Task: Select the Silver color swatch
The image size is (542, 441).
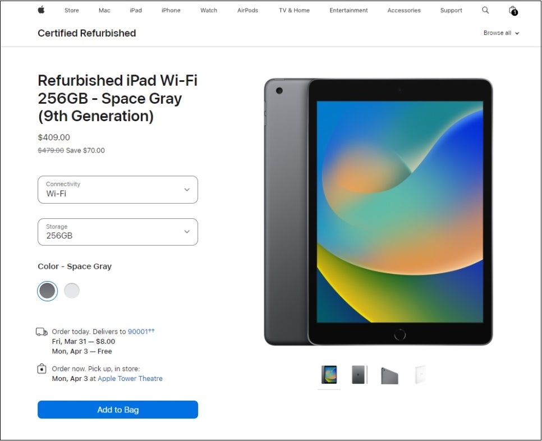Action: pyautogui.click(x=72, y=291)
